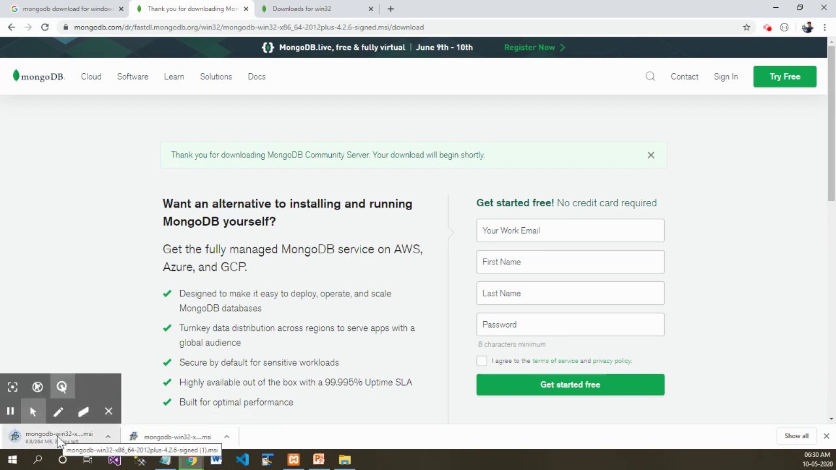Select the recorder eraser tool
This screenshot has width=836, height=470.
coord(83,411)
